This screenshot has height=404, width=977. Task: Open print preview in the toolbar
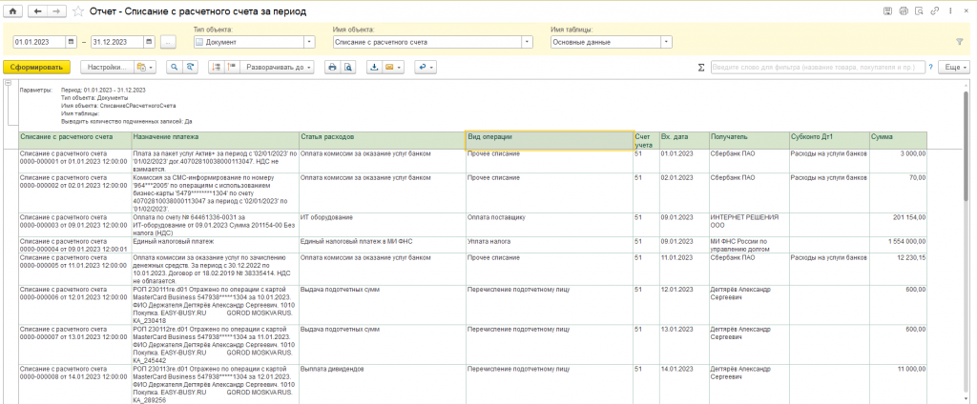coord(347,68)
